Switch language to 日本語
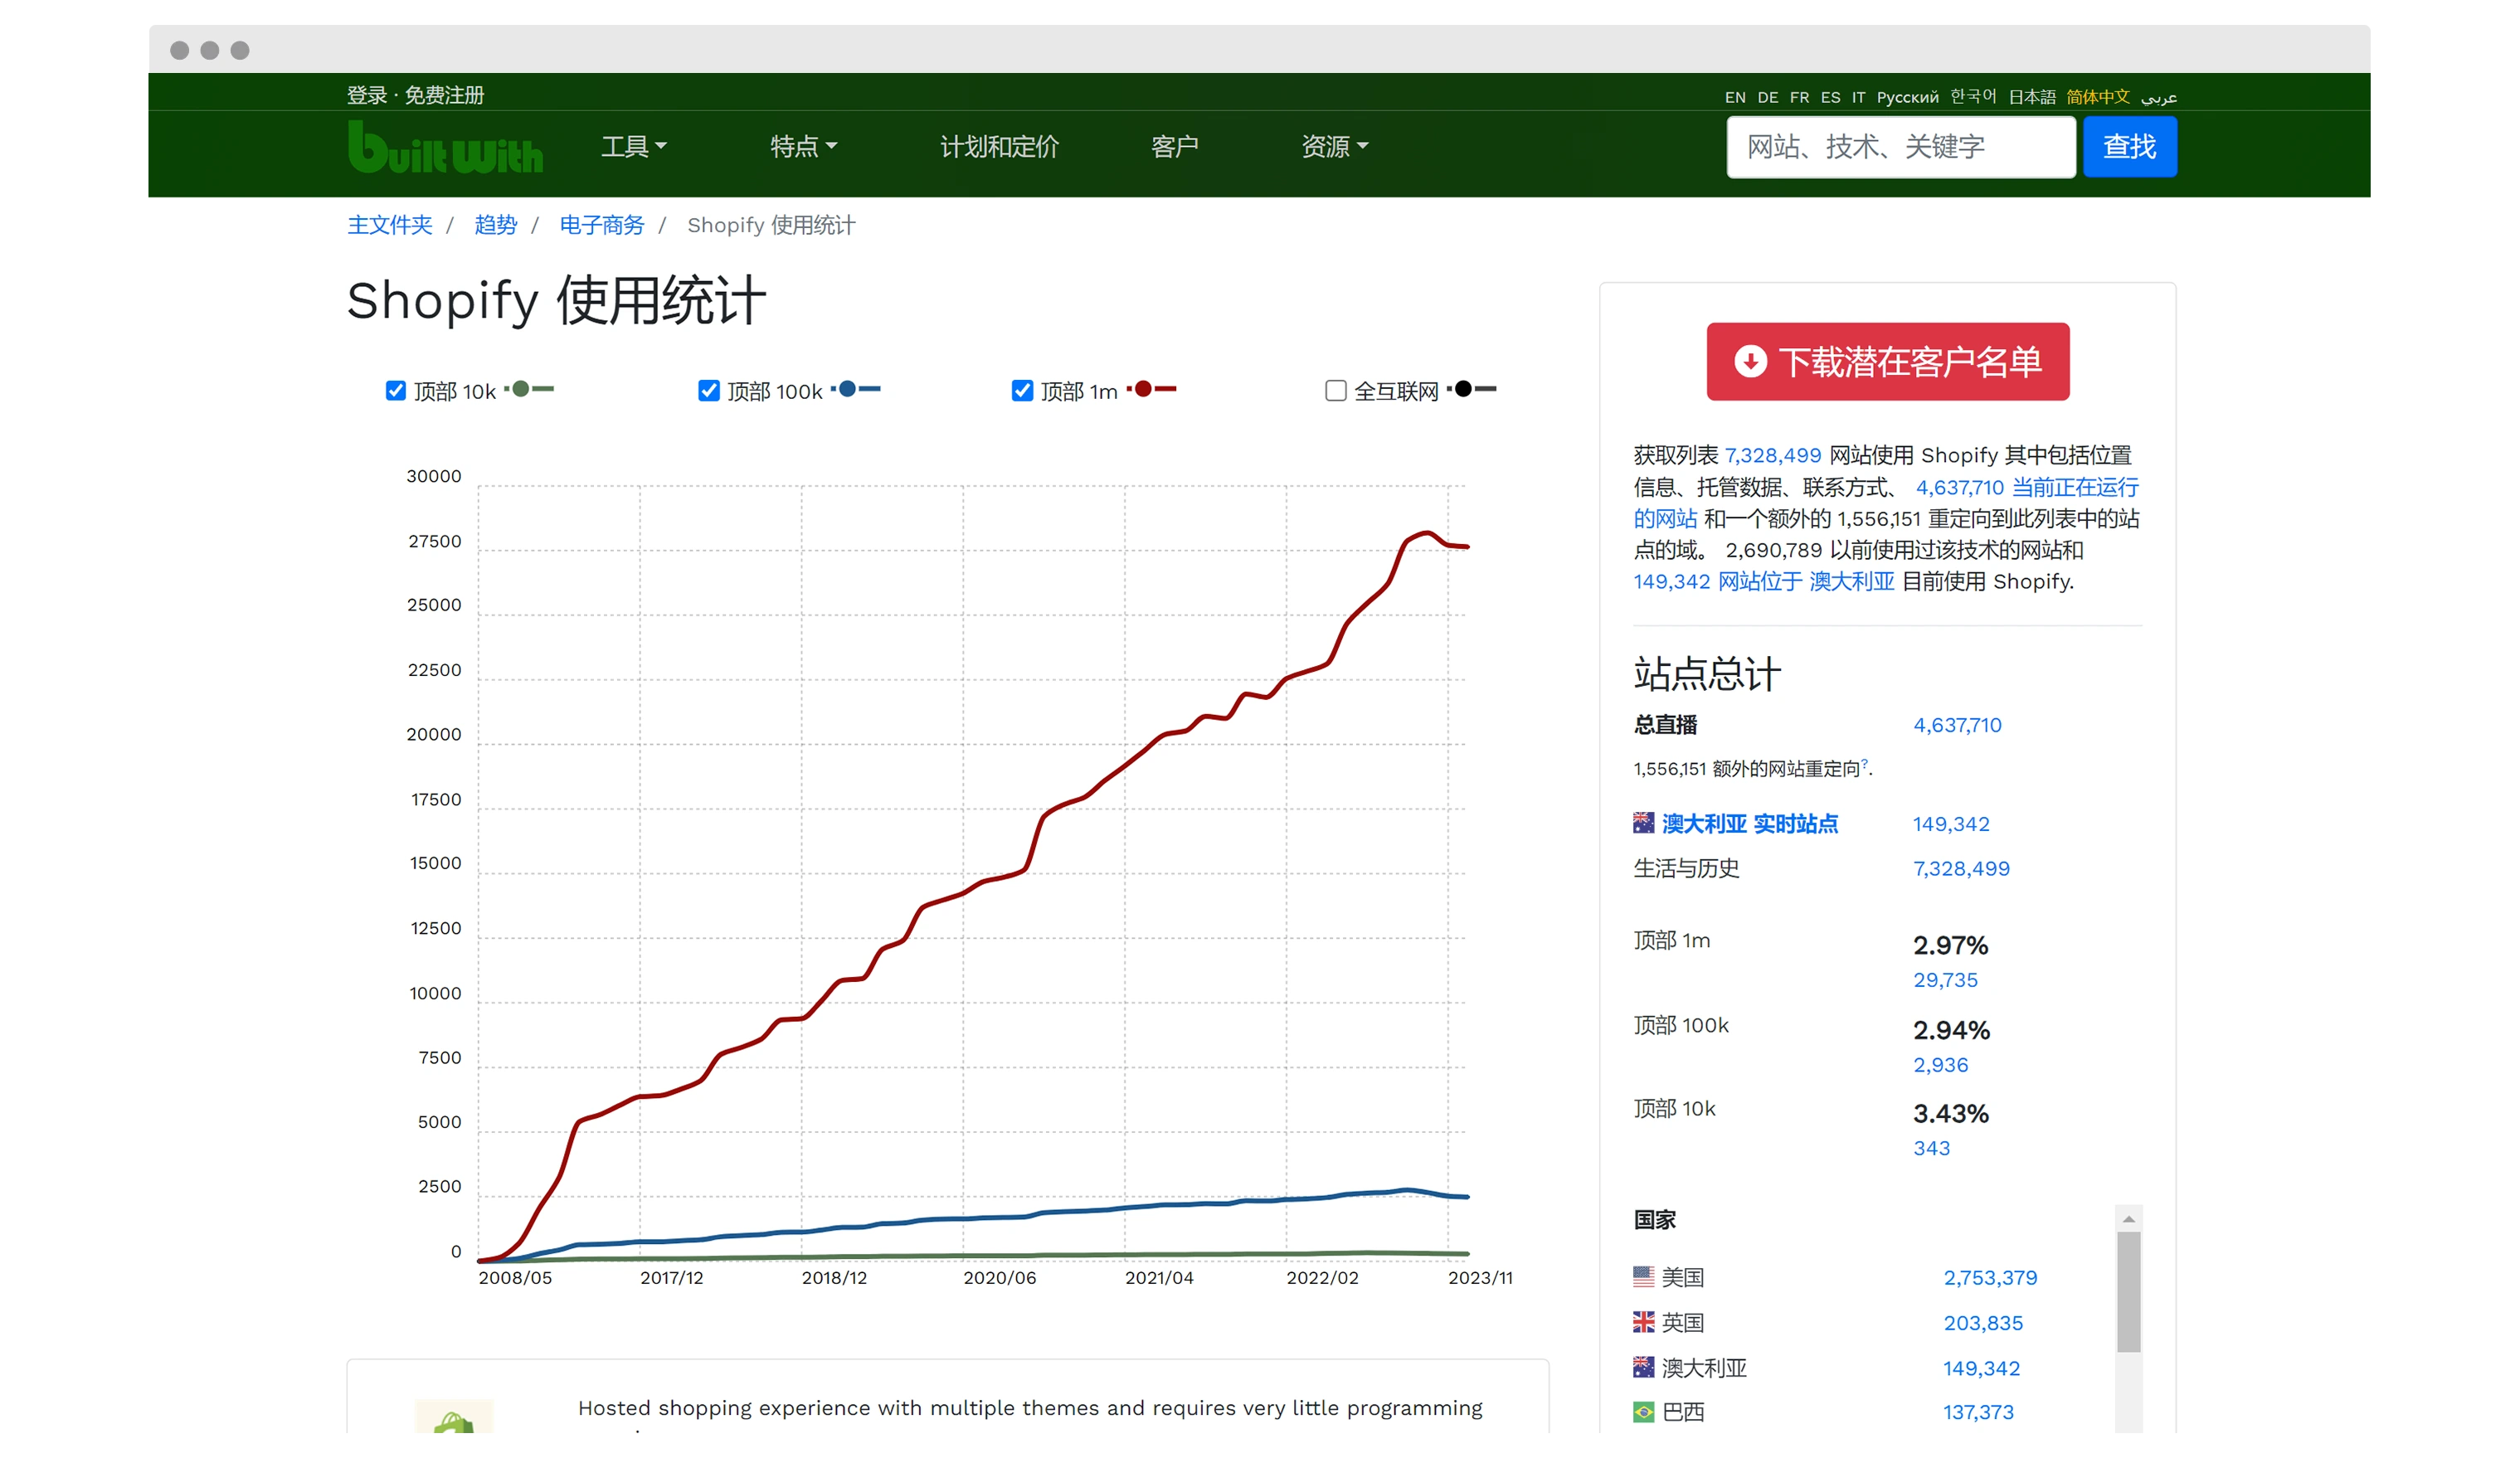Viewport: 2520px width, 1458px height. [x=2032, y=97]
